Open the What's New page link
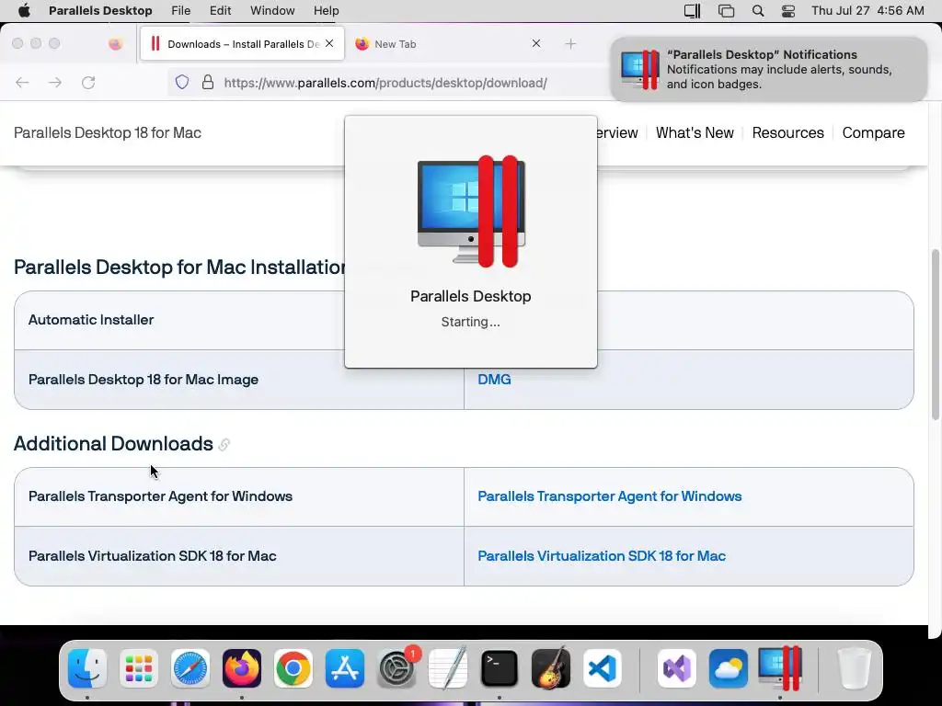 tap(695, 132)
